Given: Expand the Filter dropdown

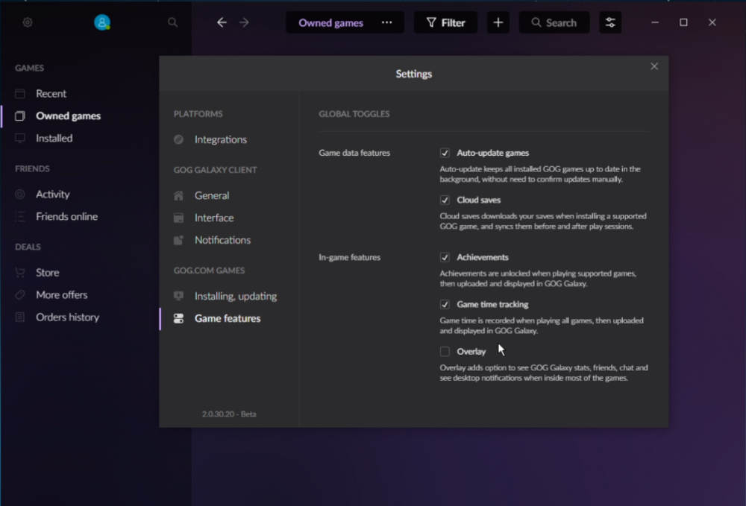Looking at the screenshot, I should coord(446,22).
